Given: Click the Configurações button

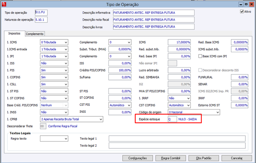Looking at the screenshot, I should (x=138, y=158).
